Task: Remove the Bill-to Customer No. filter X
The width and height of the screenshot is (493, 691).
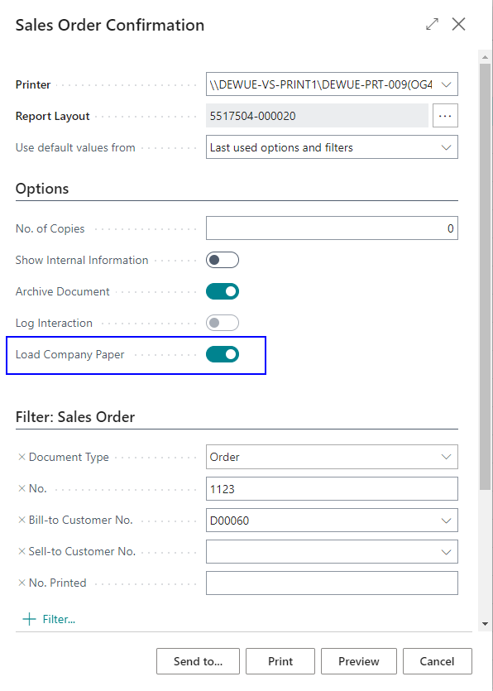Action: [22, 520]
